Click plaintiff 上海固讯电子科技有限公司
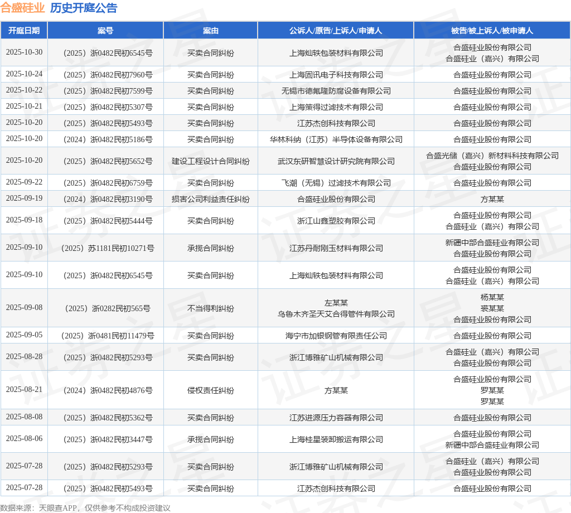Viewport: 571px width, 513px height. [x=336, y=75]
